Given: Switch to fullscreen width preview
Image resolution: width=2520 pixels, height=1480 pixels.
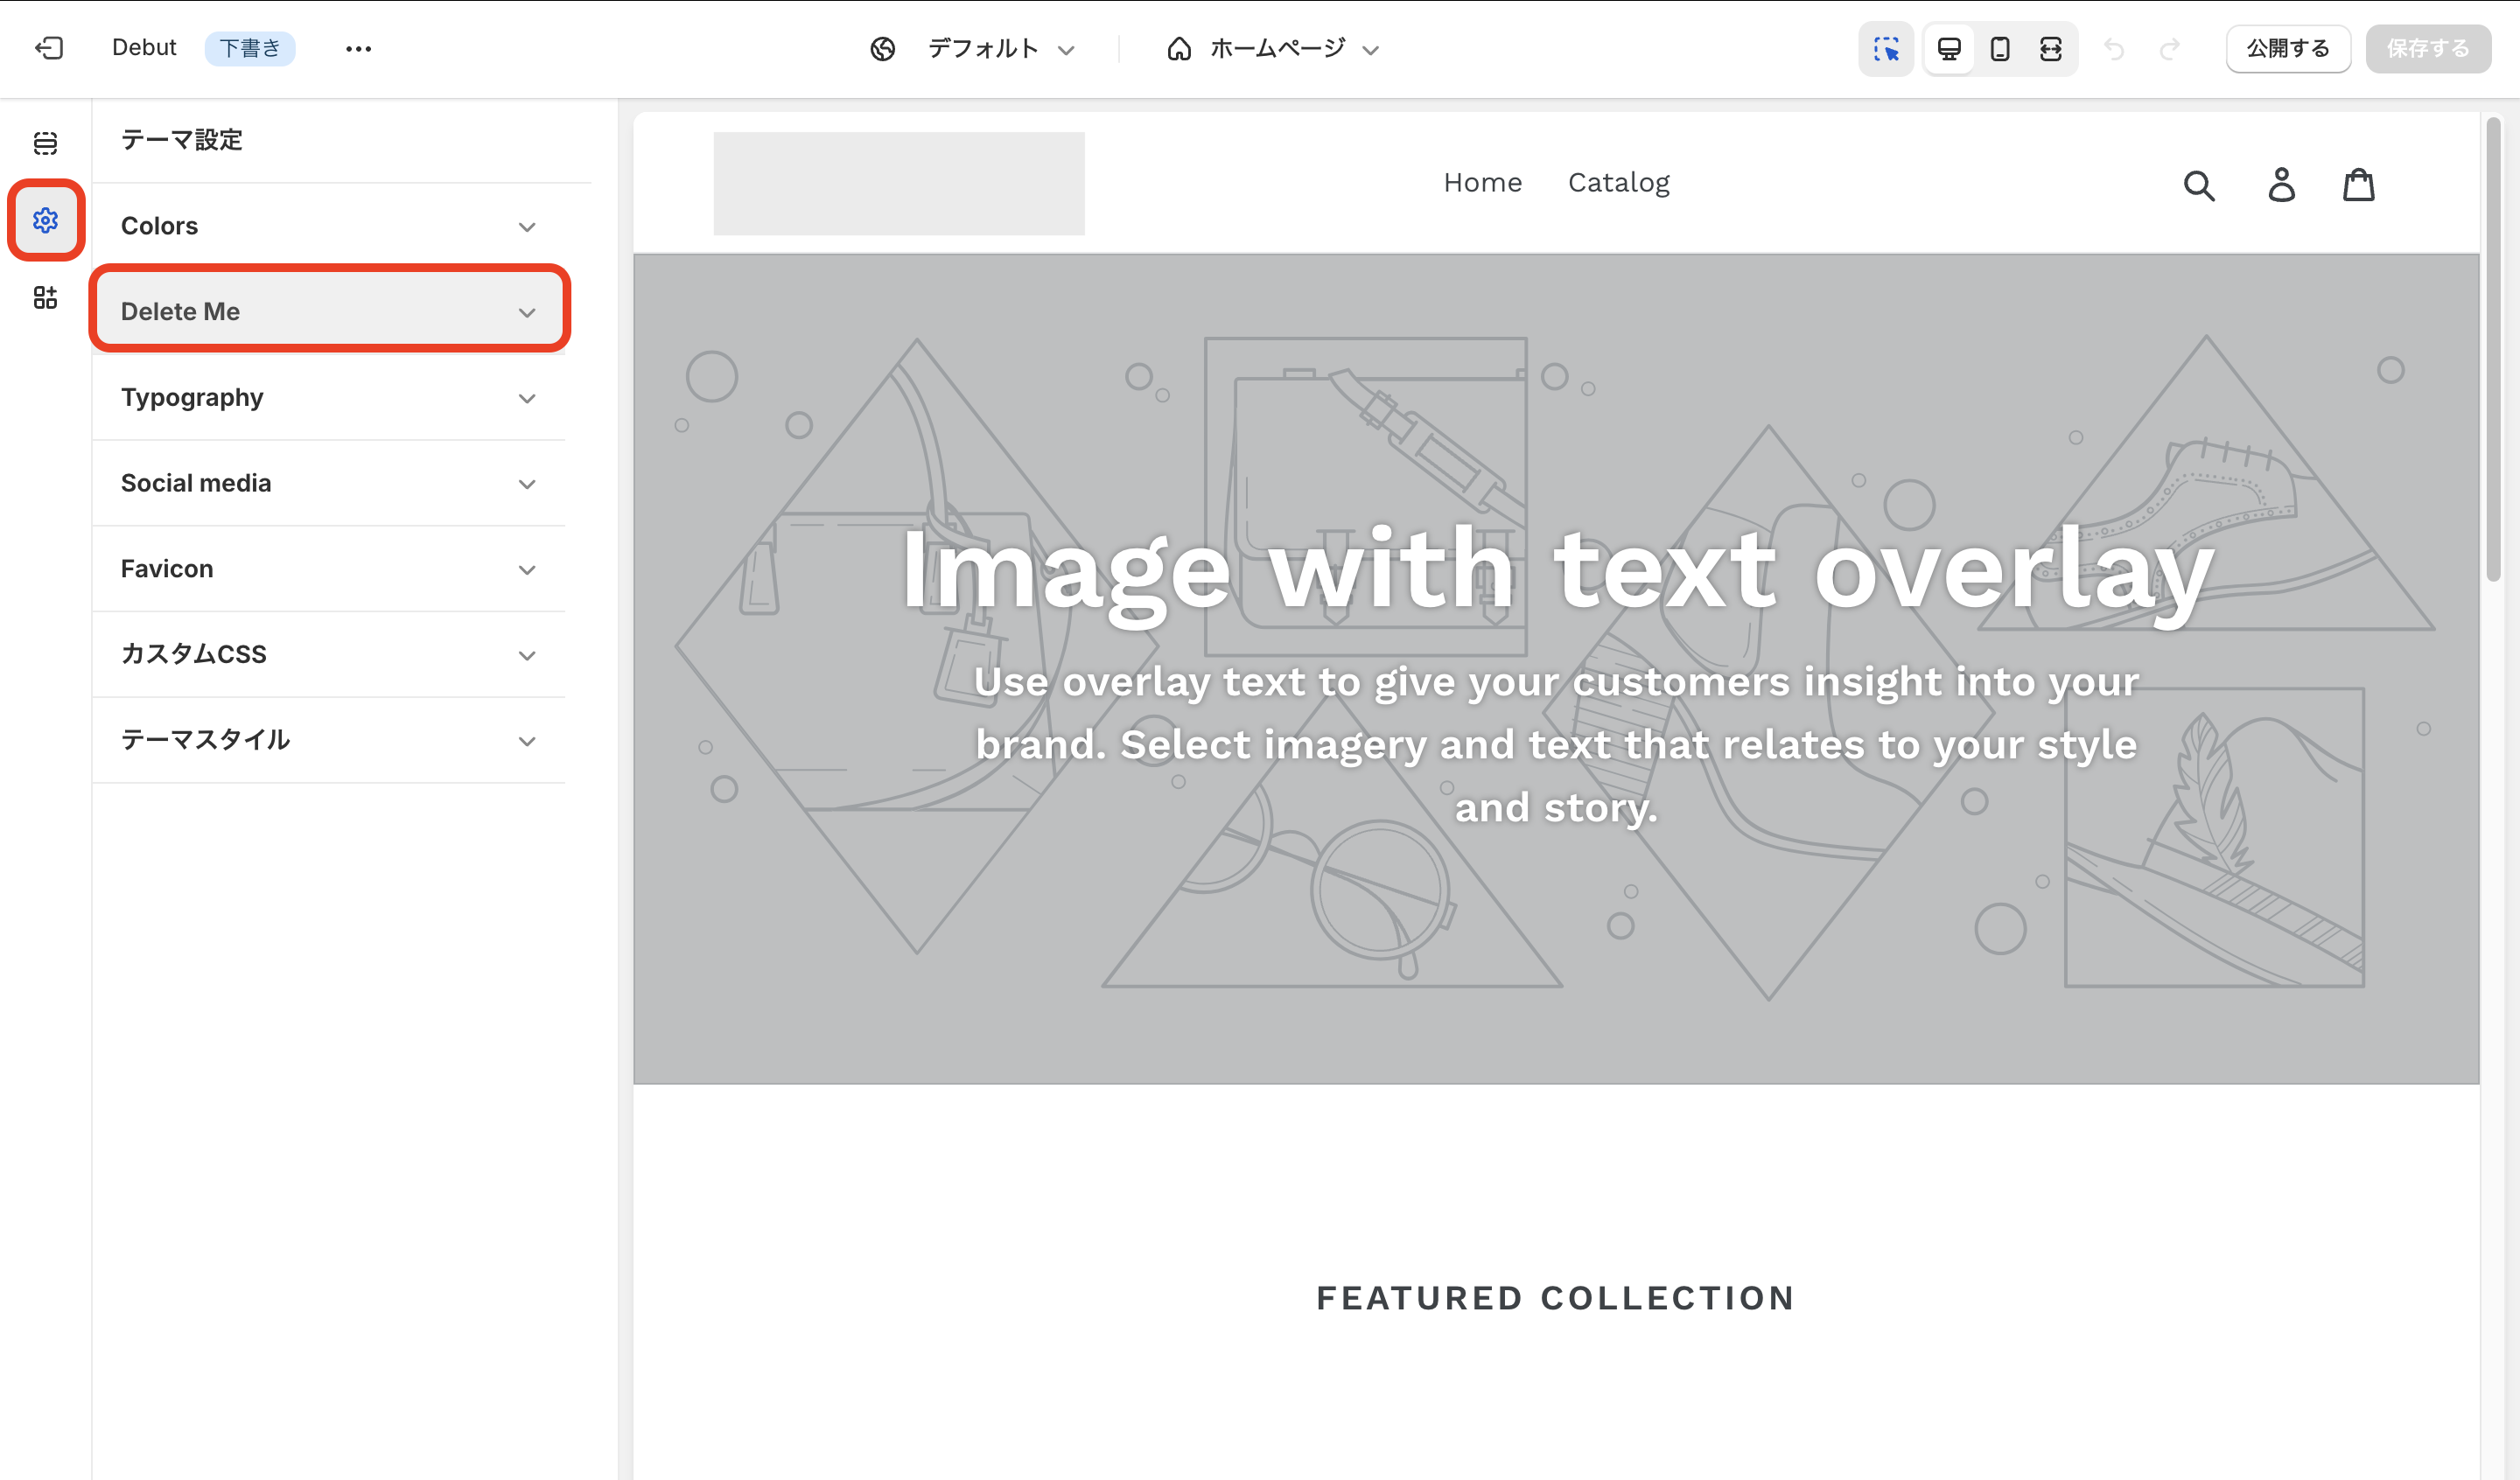Looking at the screenshot, I should [x=2050, y=49].
